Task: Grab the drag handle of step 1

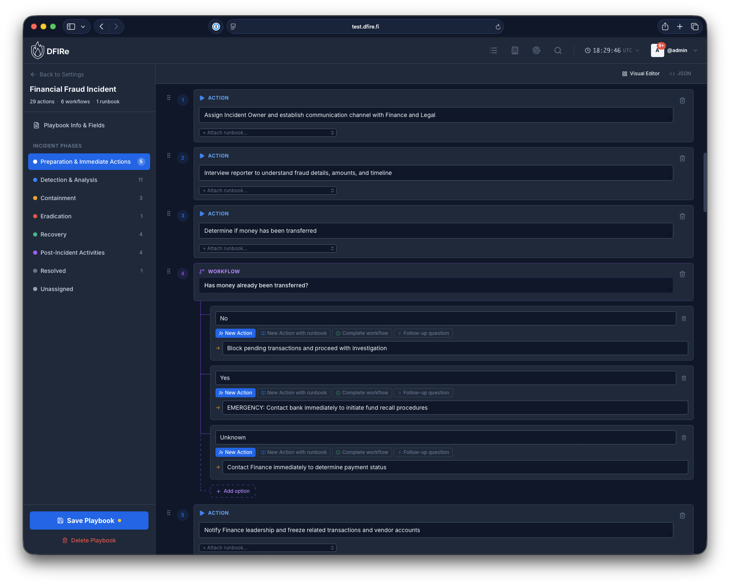Action: tap(169, 98)
